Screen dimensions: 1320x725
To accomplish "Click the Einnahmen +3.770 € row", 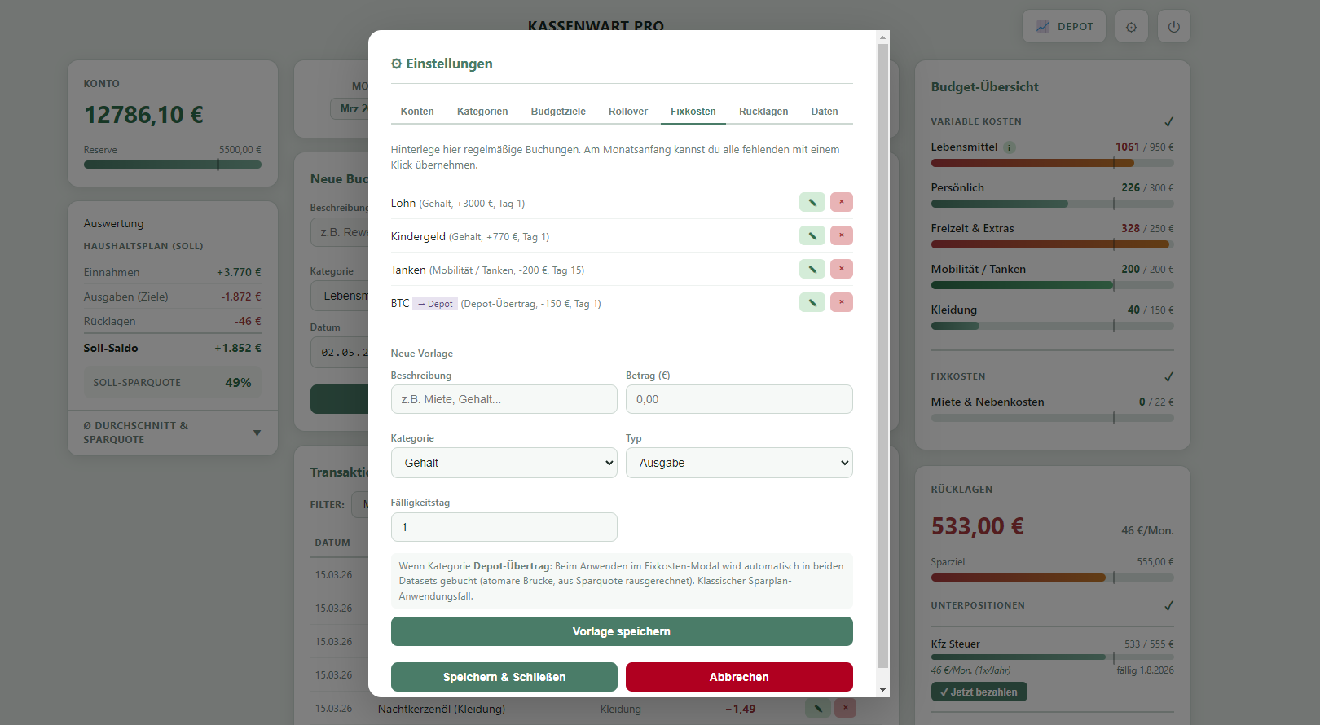I will coord(173,272).
